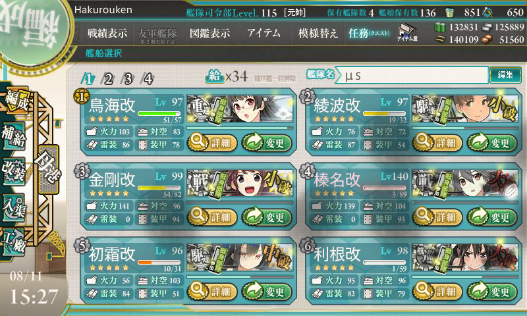Click 初霜改 HP gauge bar
This screenshot has height=316, width=527.
coord(159,262)
